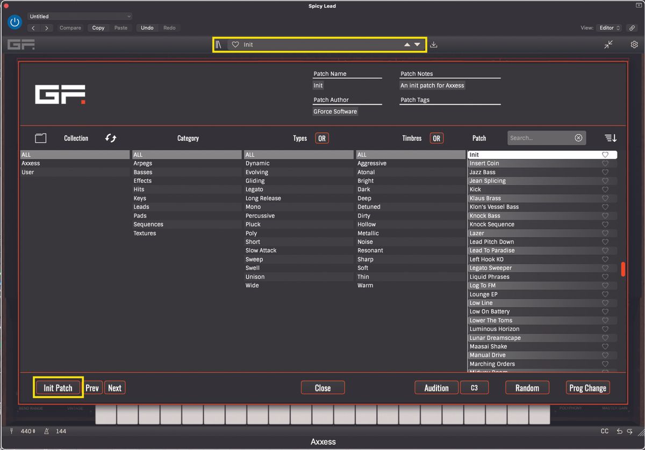This screenshot has height=450, width=645.
Task: Click inside the patch Search field
Action: pos(537,137)
